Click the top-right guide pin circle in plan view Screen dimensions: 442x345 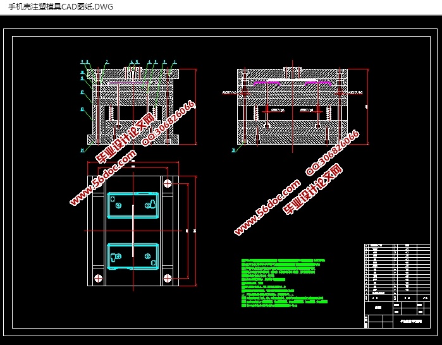point(168,183)
